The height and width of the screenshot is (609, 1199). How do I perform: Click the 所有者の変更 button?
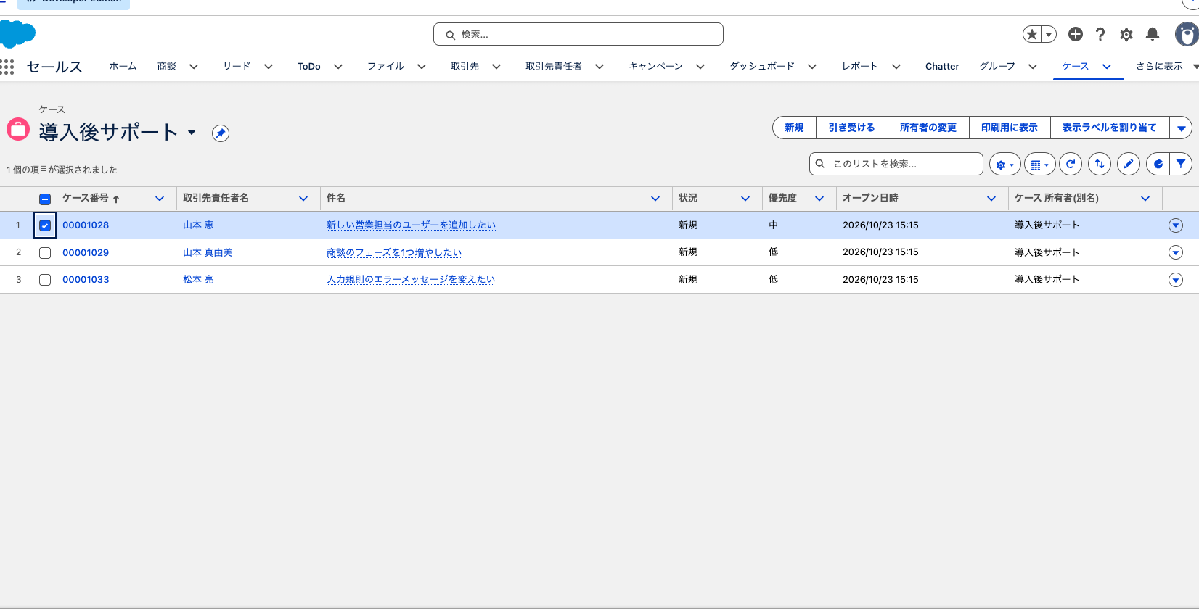[928, 128]
